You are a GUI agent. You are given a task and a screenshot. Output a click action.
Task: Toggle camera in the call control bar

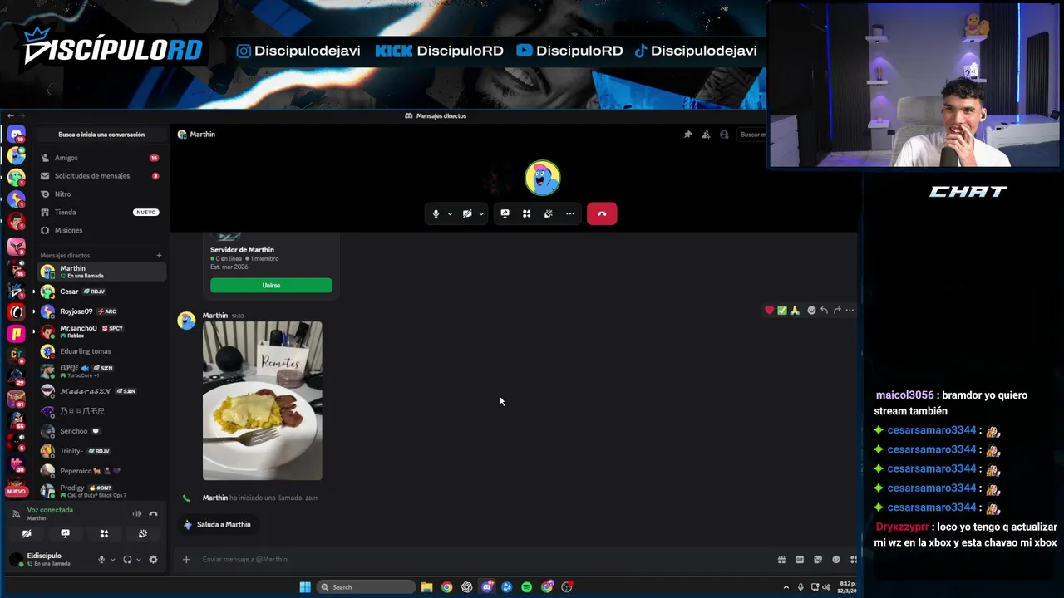click(467, 213)
